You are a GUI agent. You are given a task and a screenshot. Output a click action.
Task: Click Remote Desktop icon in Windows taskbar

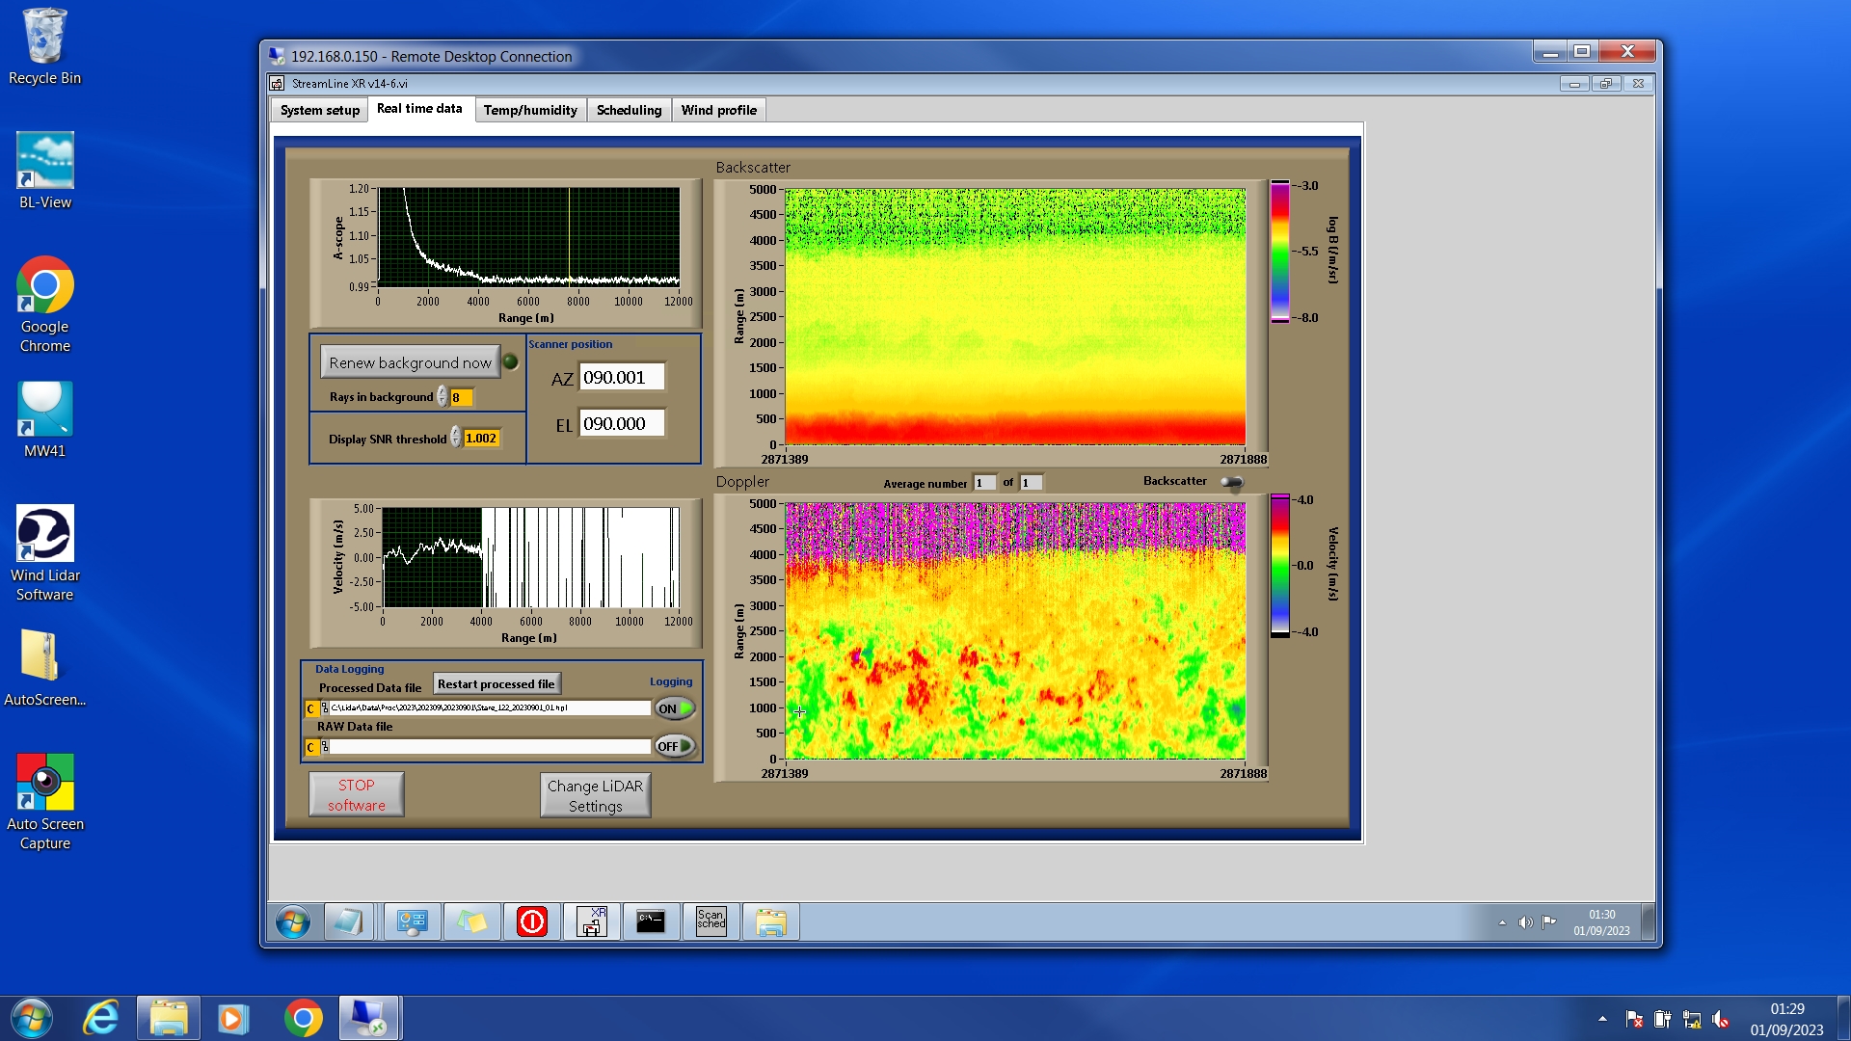(369, 1018)
